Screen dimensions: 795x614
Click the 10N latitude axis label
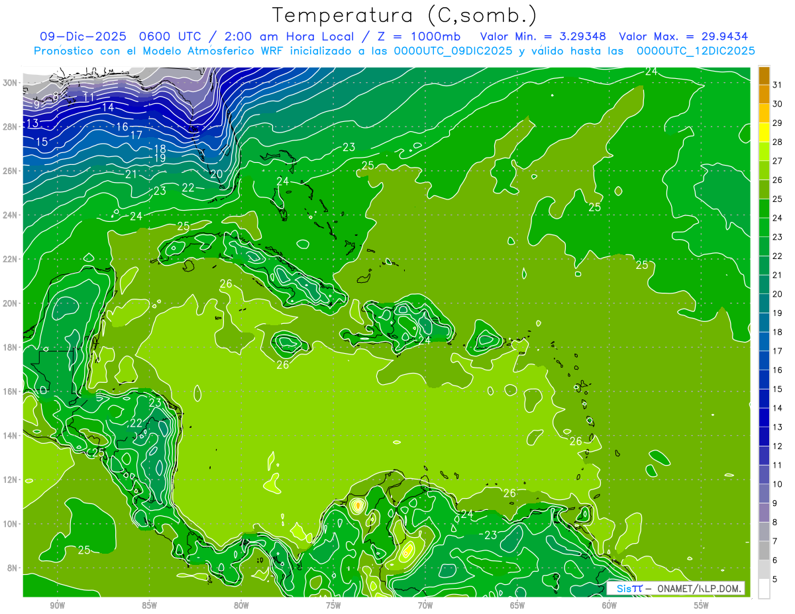click(x=11, y=524)
